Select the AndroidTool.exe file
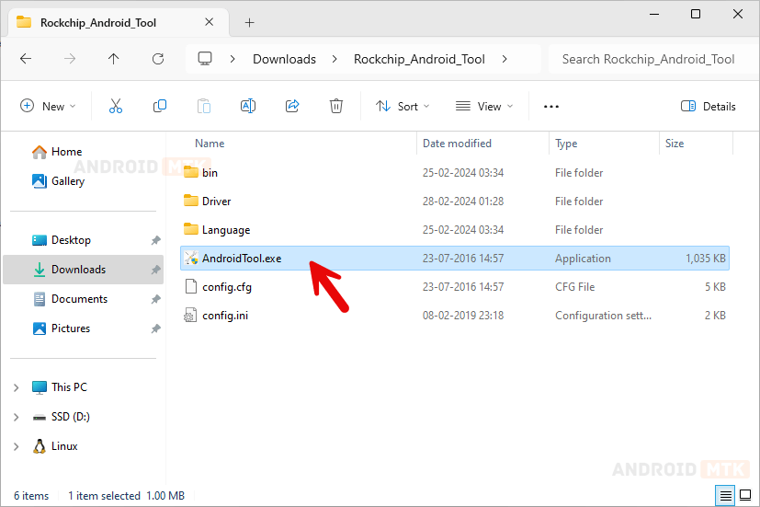The image size is (760, 507). point(242,259)
